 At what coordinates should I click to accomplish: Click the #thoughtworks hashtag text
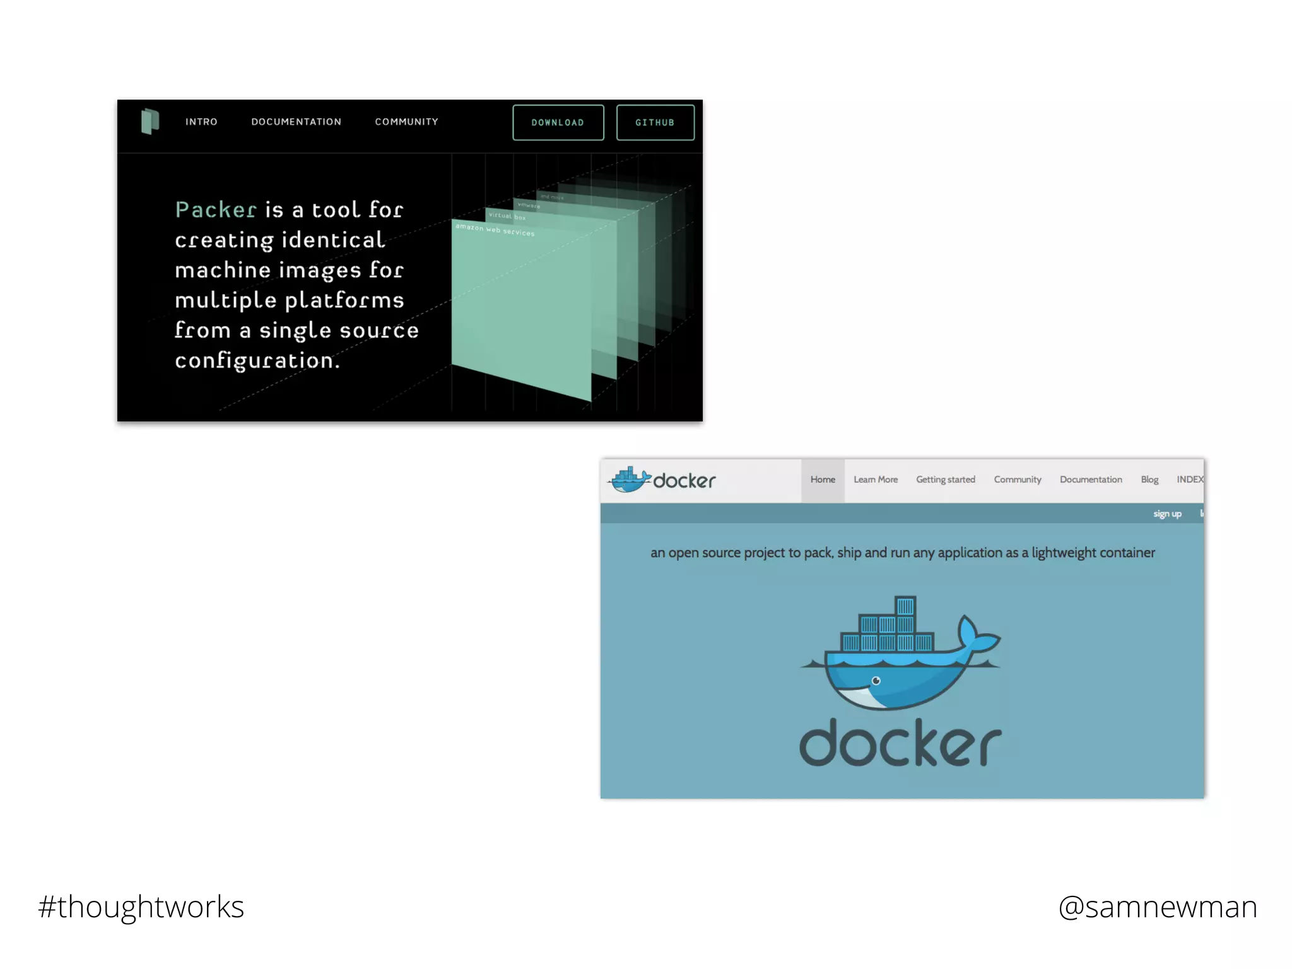click(141, 907)
